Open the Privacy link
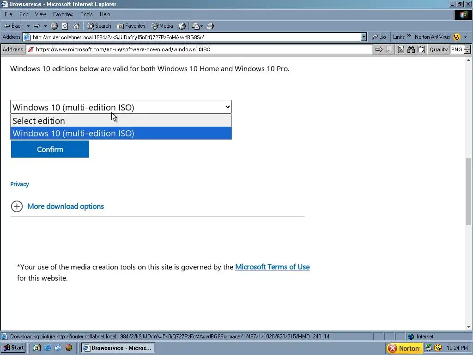 [x=19, y=184]
